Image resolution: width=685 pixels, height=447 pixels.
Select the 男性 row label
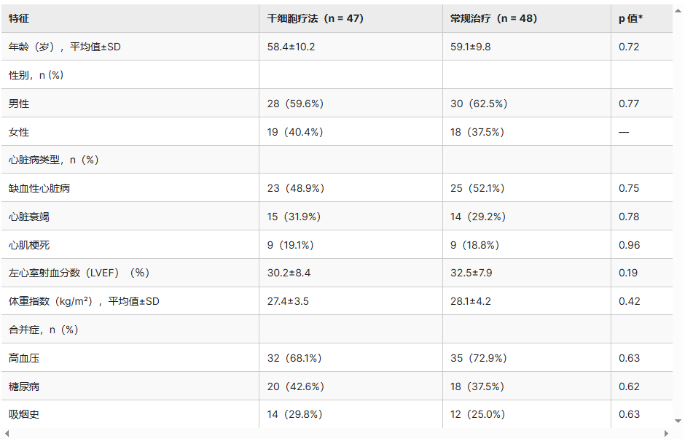pos(19,104)
